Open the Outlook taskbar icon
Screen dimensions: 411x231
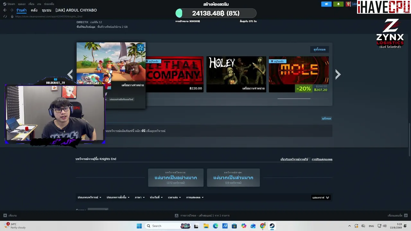click(253, 226)
